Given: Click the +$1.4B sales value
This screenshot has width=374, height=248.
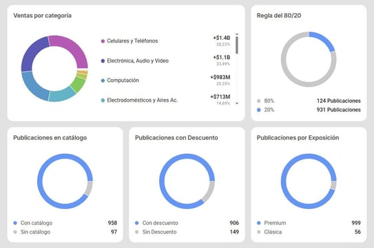Looking at the screenshot, I should pos(222,38).
